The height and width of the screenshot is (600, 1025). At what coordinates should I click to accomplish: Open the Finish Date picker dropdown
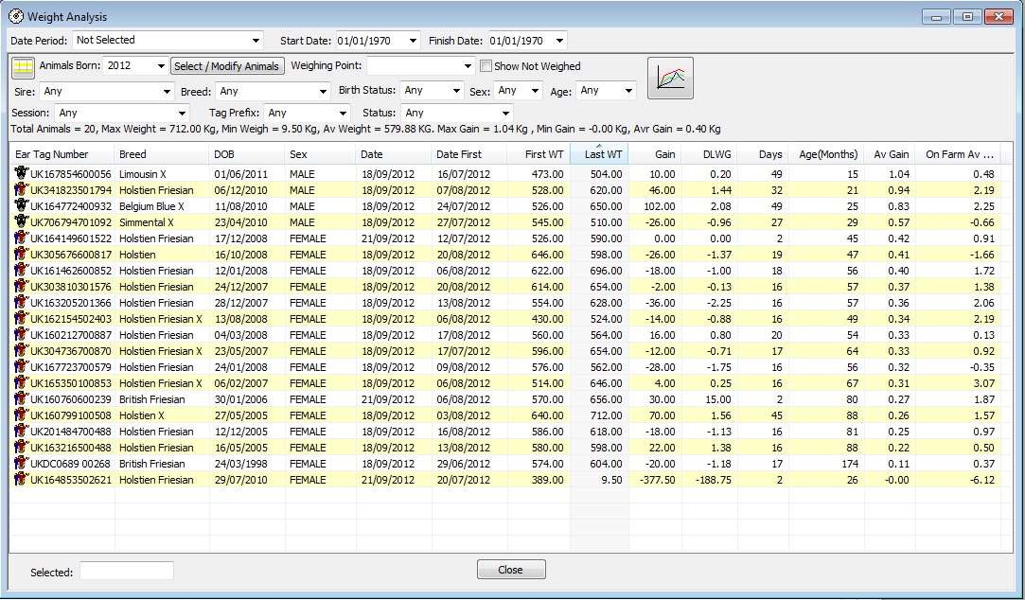click(559, 41)
